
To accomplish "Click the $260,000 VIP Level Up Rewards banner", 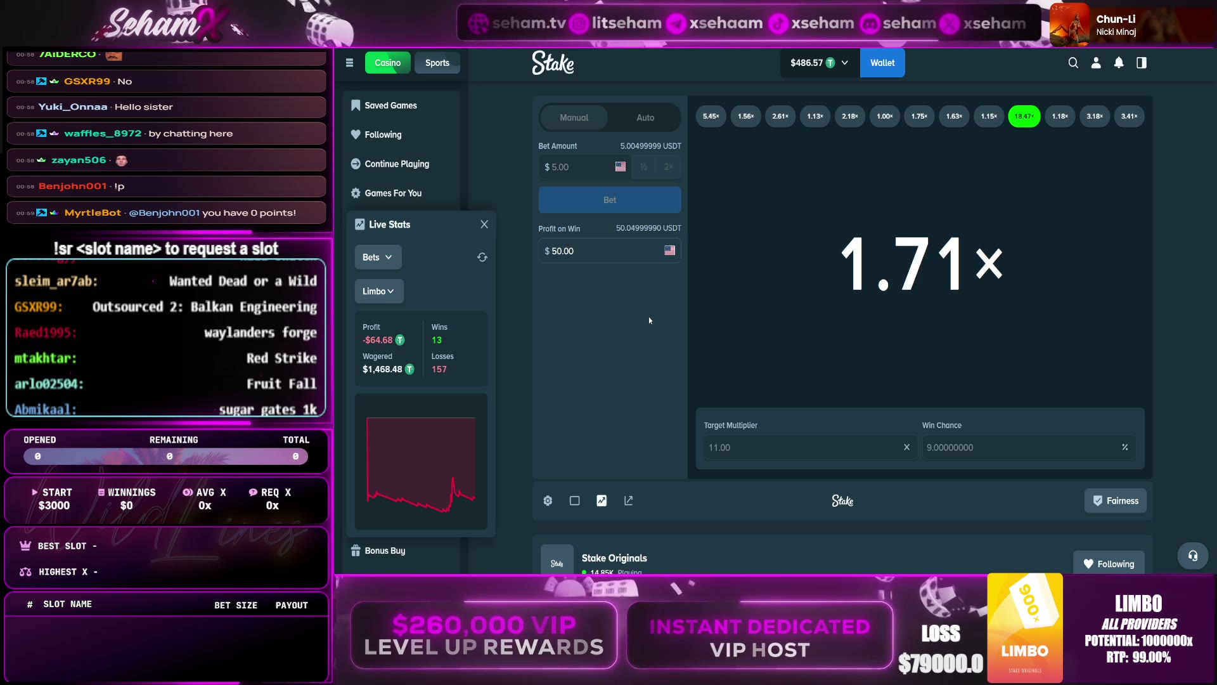I will [484, 635].
